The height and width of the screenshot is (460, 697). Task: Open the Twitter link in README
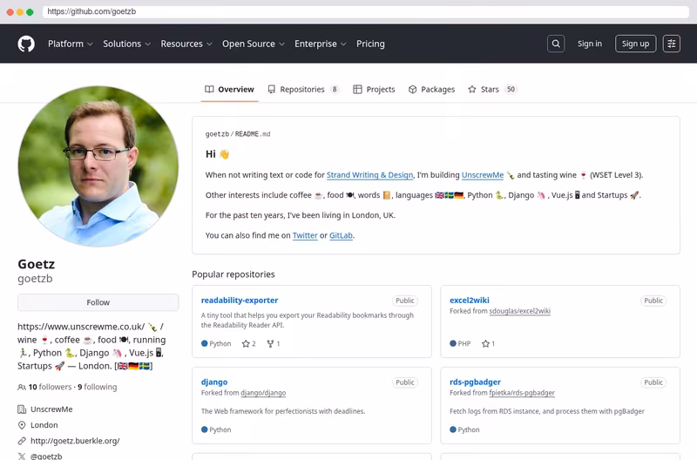tap(305, 235)
